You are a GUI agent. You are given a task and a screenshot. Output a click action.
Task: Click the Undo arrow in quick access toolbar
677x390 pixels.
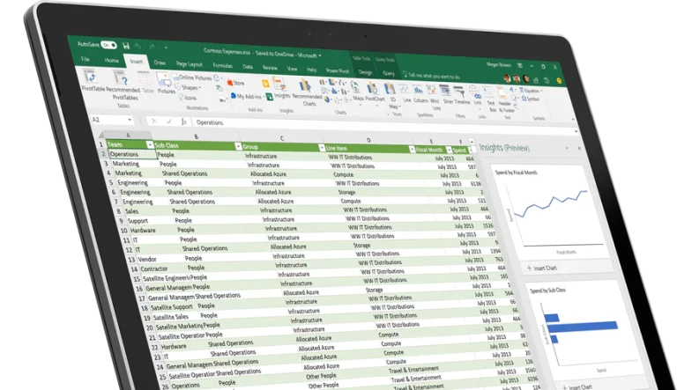pyautogui.click(x=138, y=46)
